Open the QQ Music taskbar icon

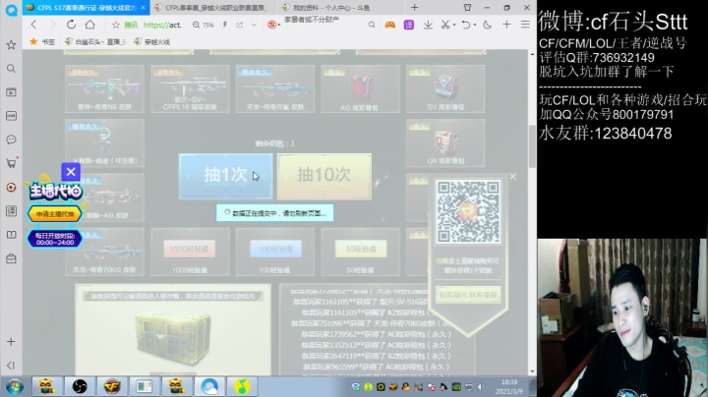pos(242,386)
